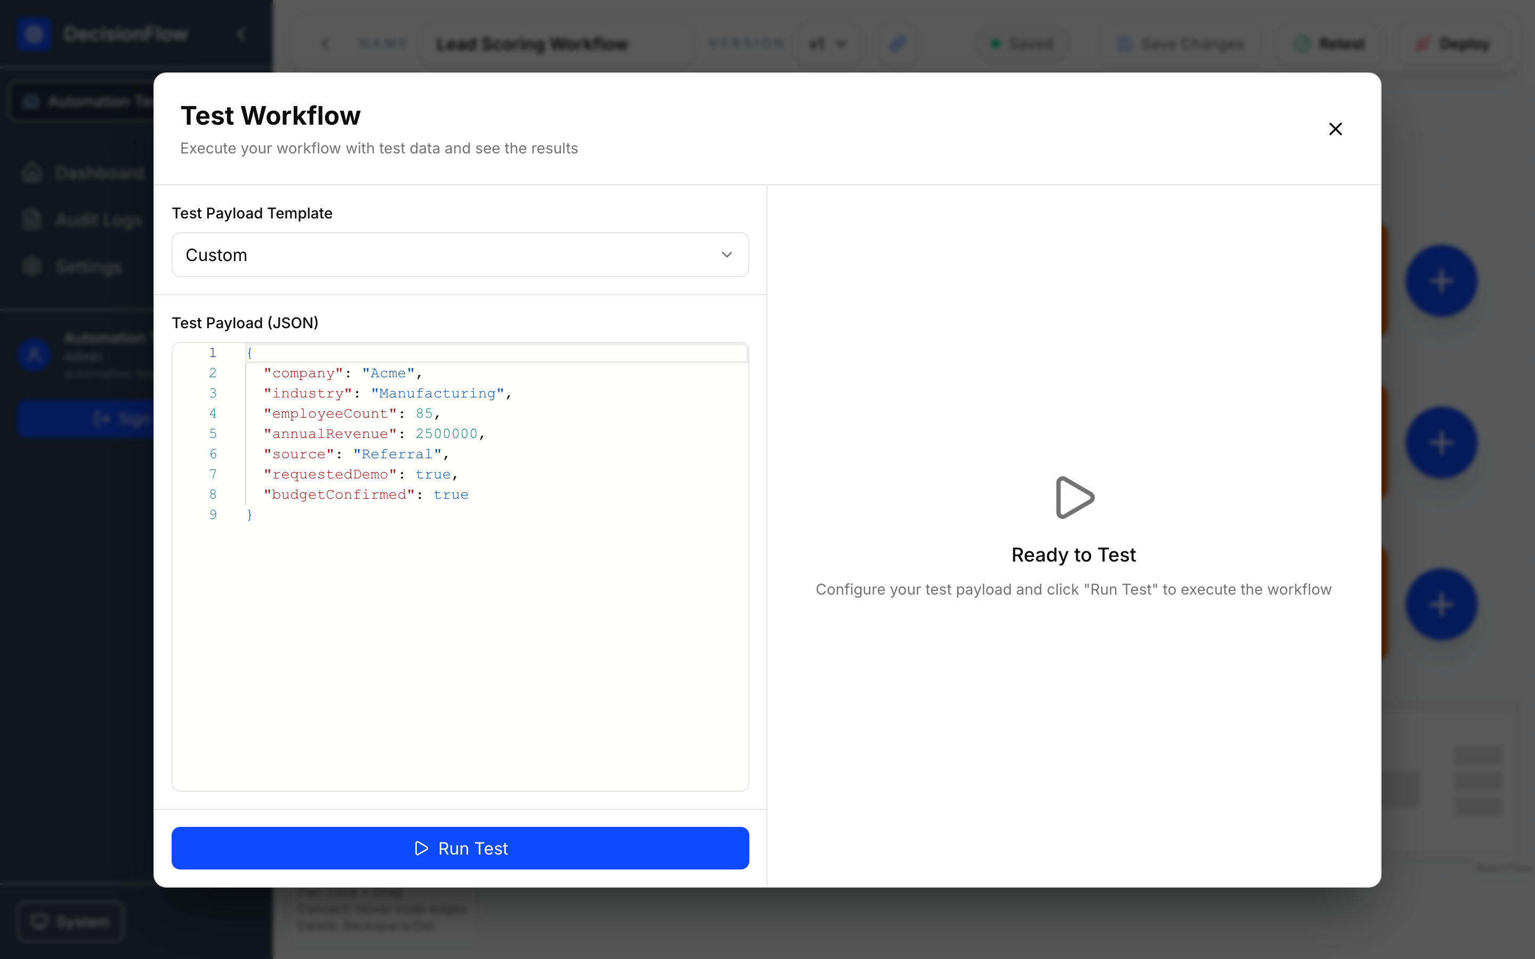Open Audit Logs in the sidebar
Image resolution: width=1535 pixels, height=959 pixels.
coord(83,220)
